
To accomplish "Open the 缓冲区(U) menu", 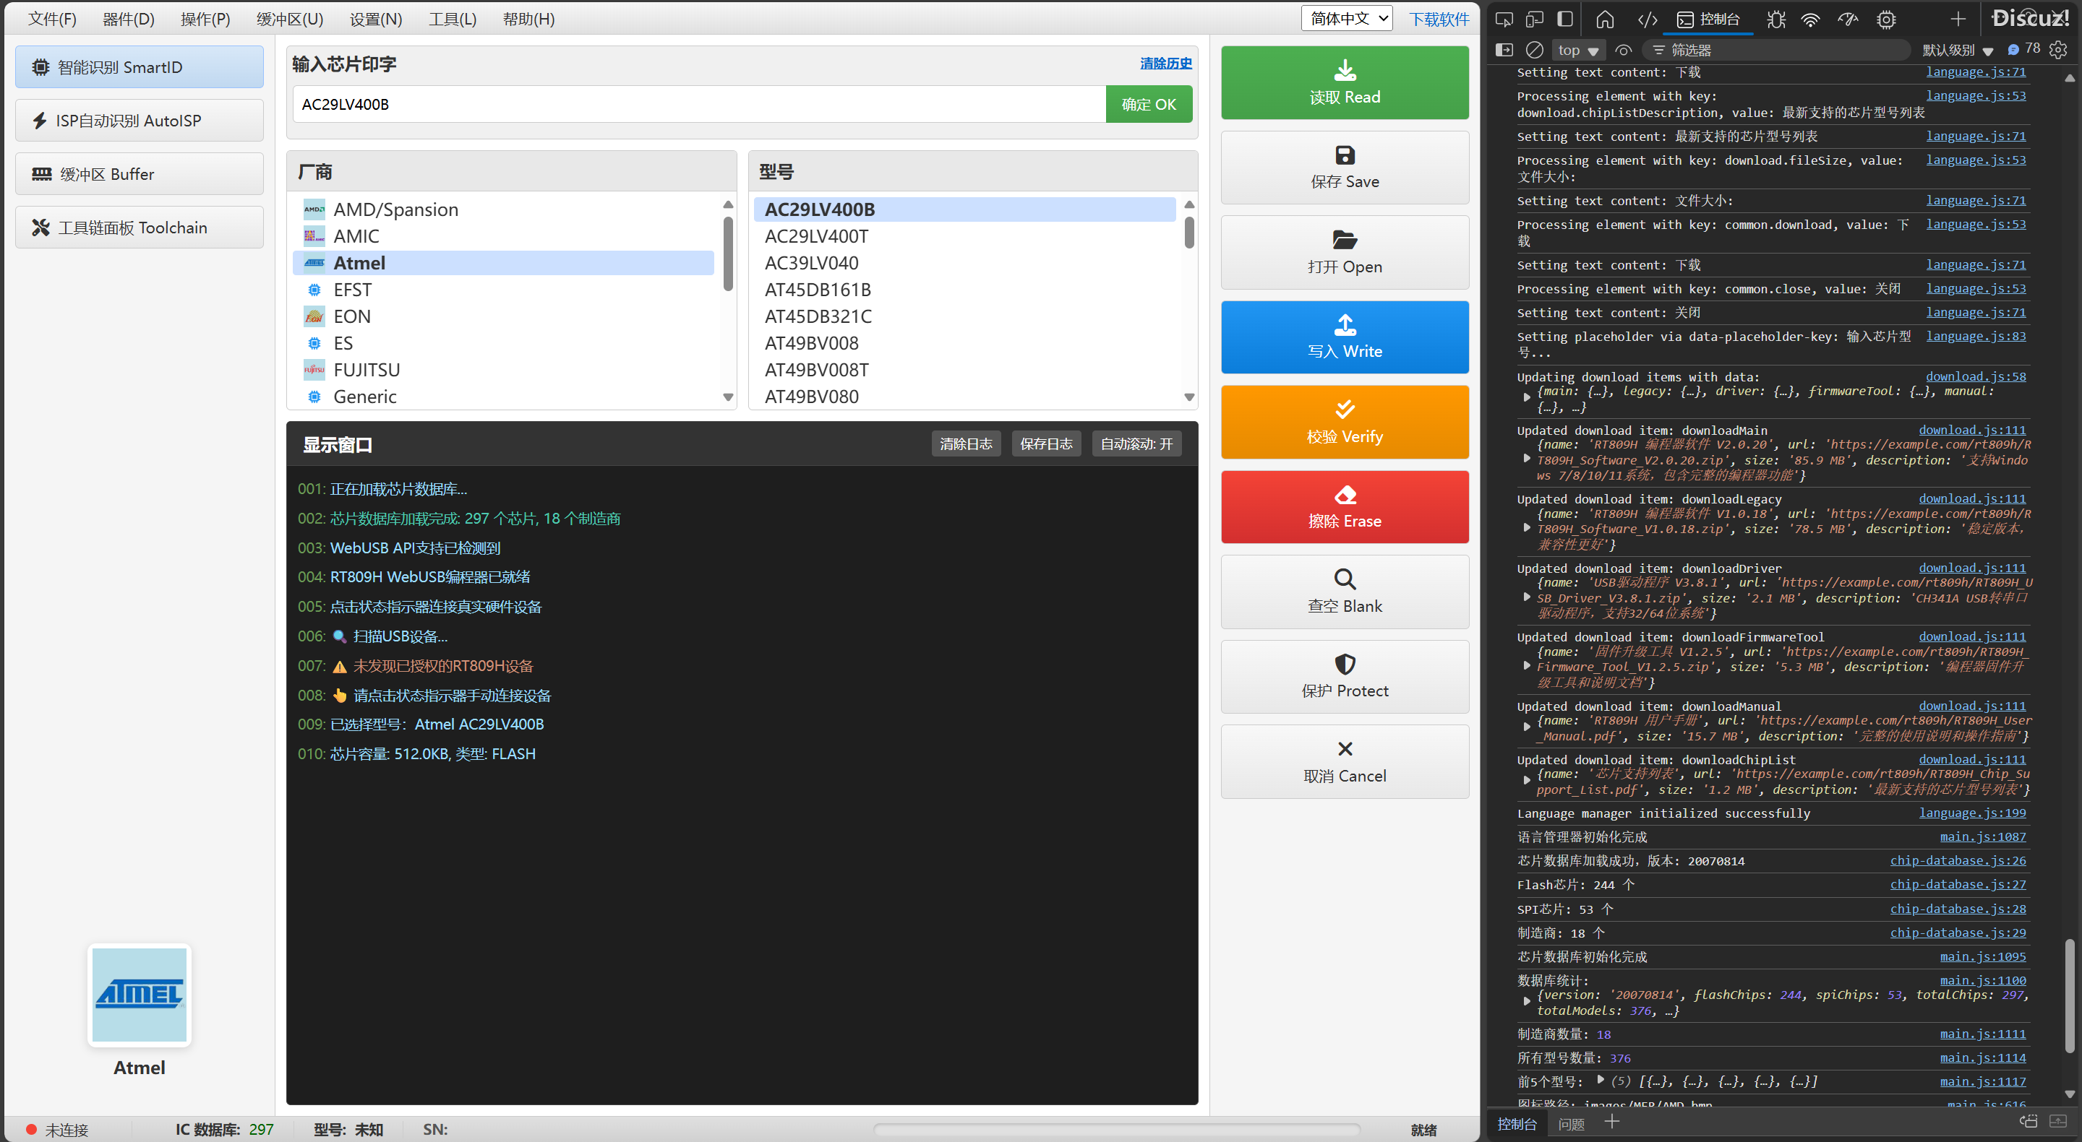I will 289,19.
